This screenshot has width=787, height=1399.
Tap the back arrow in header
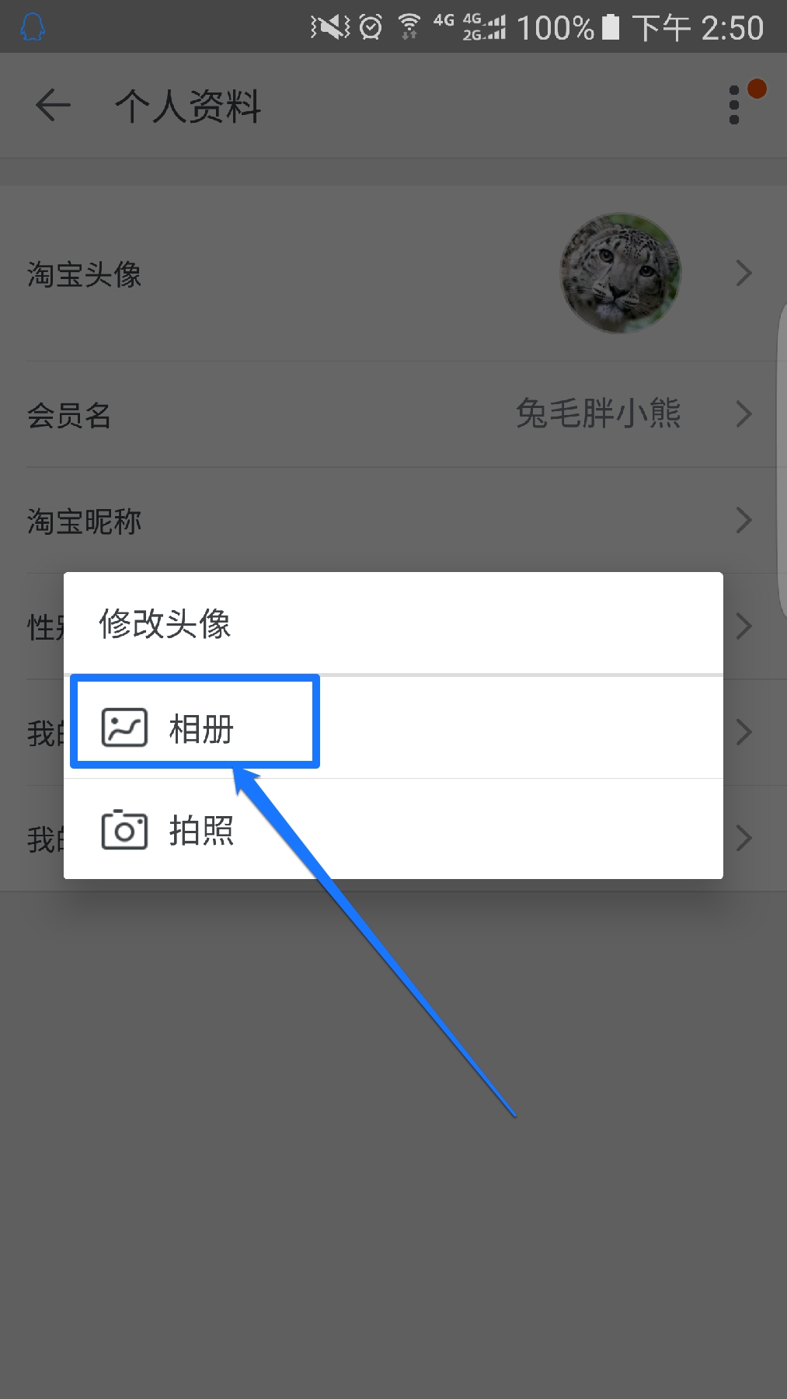coord(53,106)
